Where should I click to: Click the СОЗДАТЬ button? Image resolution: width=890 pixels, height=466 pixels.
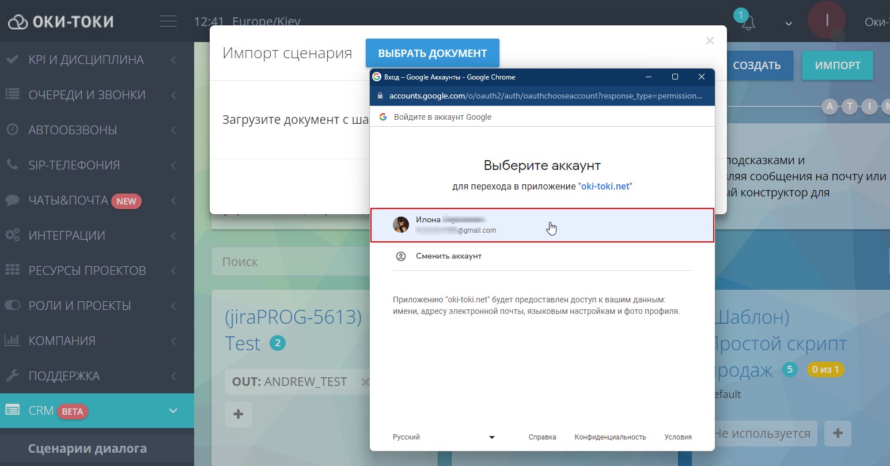(756, 66)
